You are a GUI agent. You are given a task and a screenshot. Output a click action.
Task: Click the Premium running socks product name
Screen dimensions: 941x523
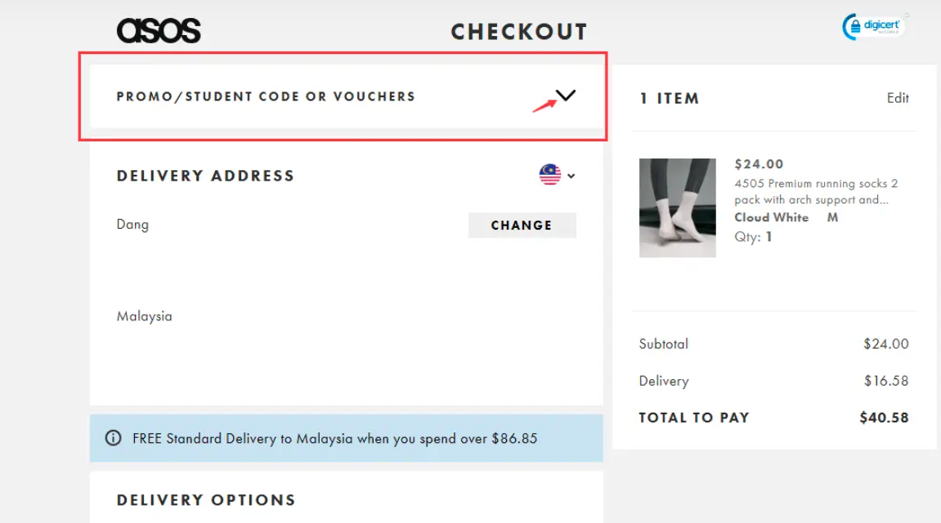pyautogui.click(x=816, y=191)
